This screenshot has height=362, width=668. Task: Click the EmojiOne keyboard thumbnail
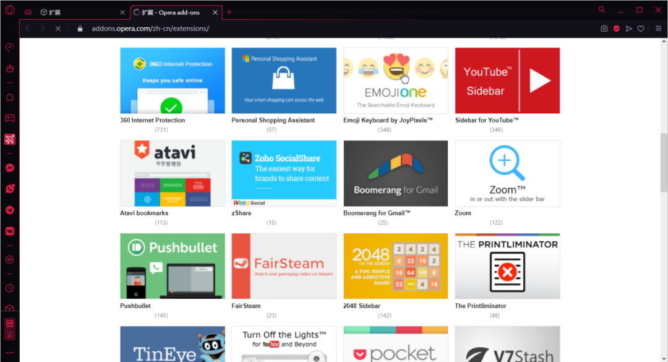coord(396,80)
